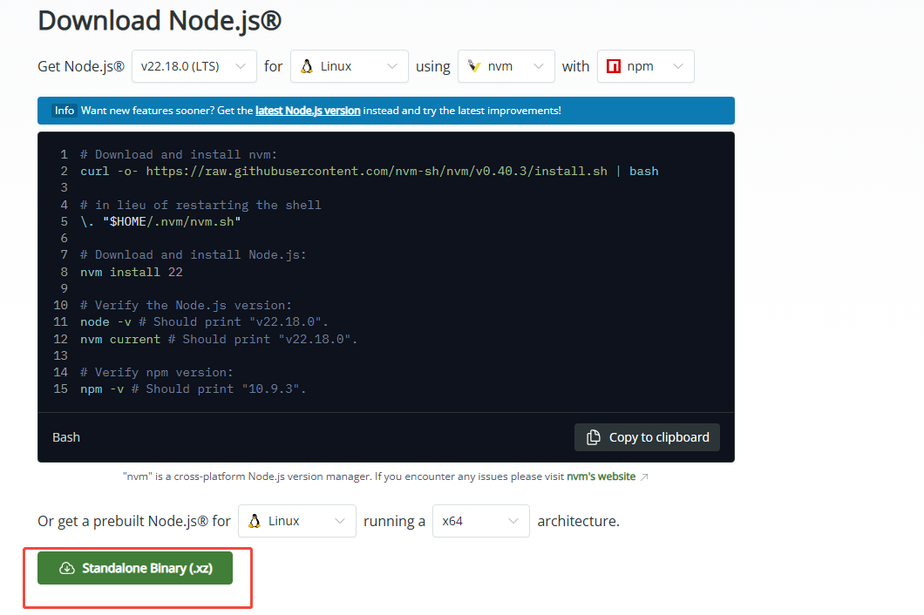Download the Standalone Binary (.xz)

click(x=135, y=568)
